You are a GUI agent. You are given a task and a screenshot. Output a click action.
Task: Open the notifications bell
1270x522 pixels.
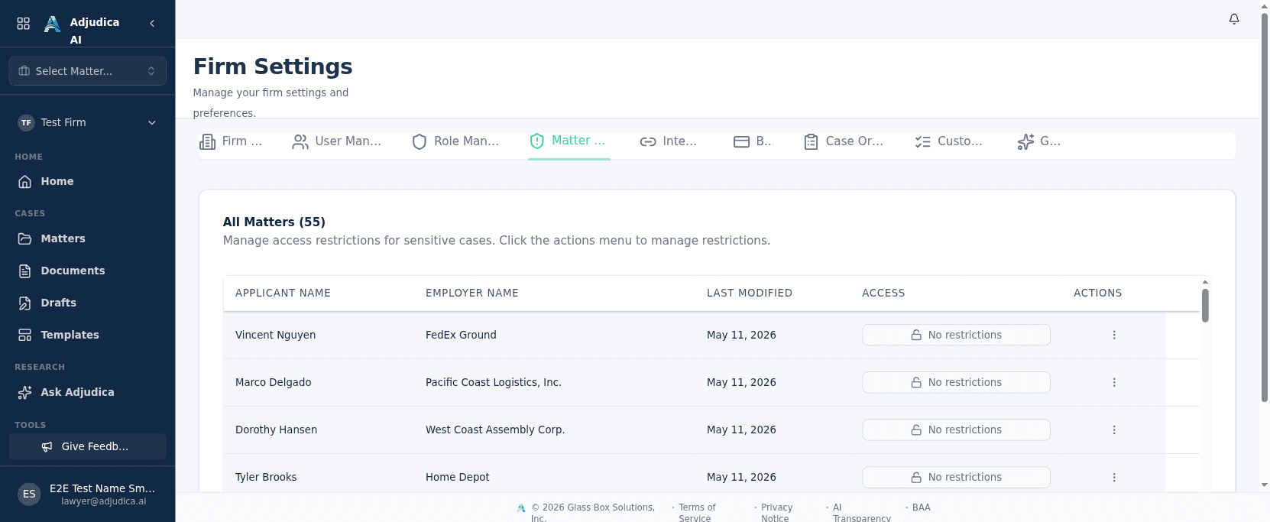tap(1234, 19)
